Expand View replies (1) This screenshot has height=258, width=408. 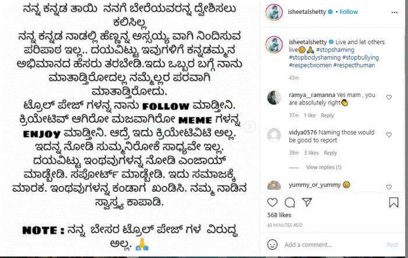click(x=323, y=167)
